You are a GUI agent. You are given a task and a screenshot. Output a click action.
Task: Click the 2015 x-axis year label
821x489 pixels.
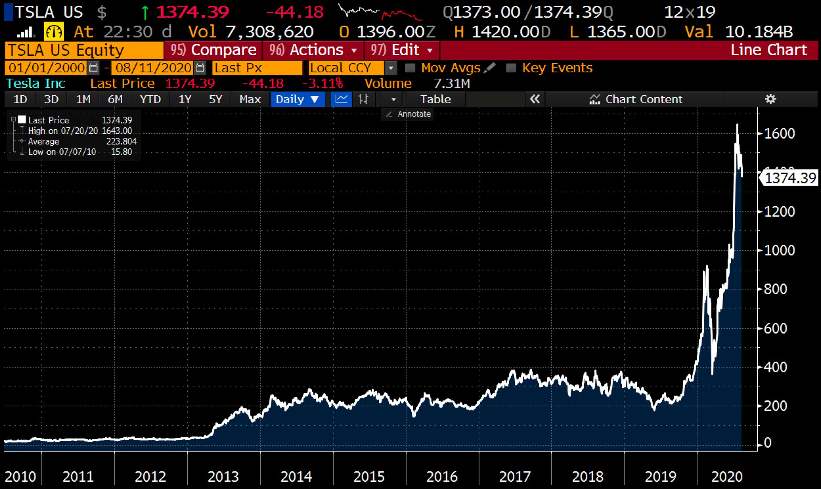(369, 476)
